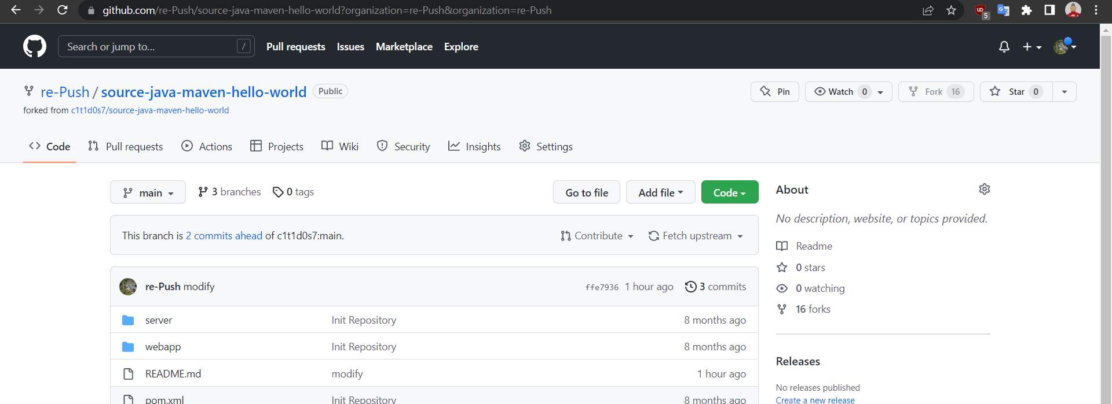The height and width of the screenshot is (404, 1112).
Task: Open the c1t1d0s7 upstream fork link
Action: click(x=150, y=110)
